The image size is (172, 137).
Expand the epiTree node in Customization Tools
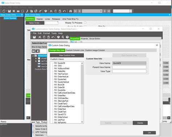pos(36,61)
